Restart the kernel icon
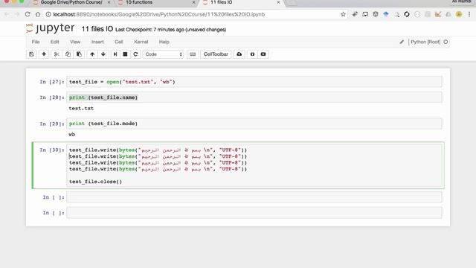The image size is (476, 268). point(135,54)
